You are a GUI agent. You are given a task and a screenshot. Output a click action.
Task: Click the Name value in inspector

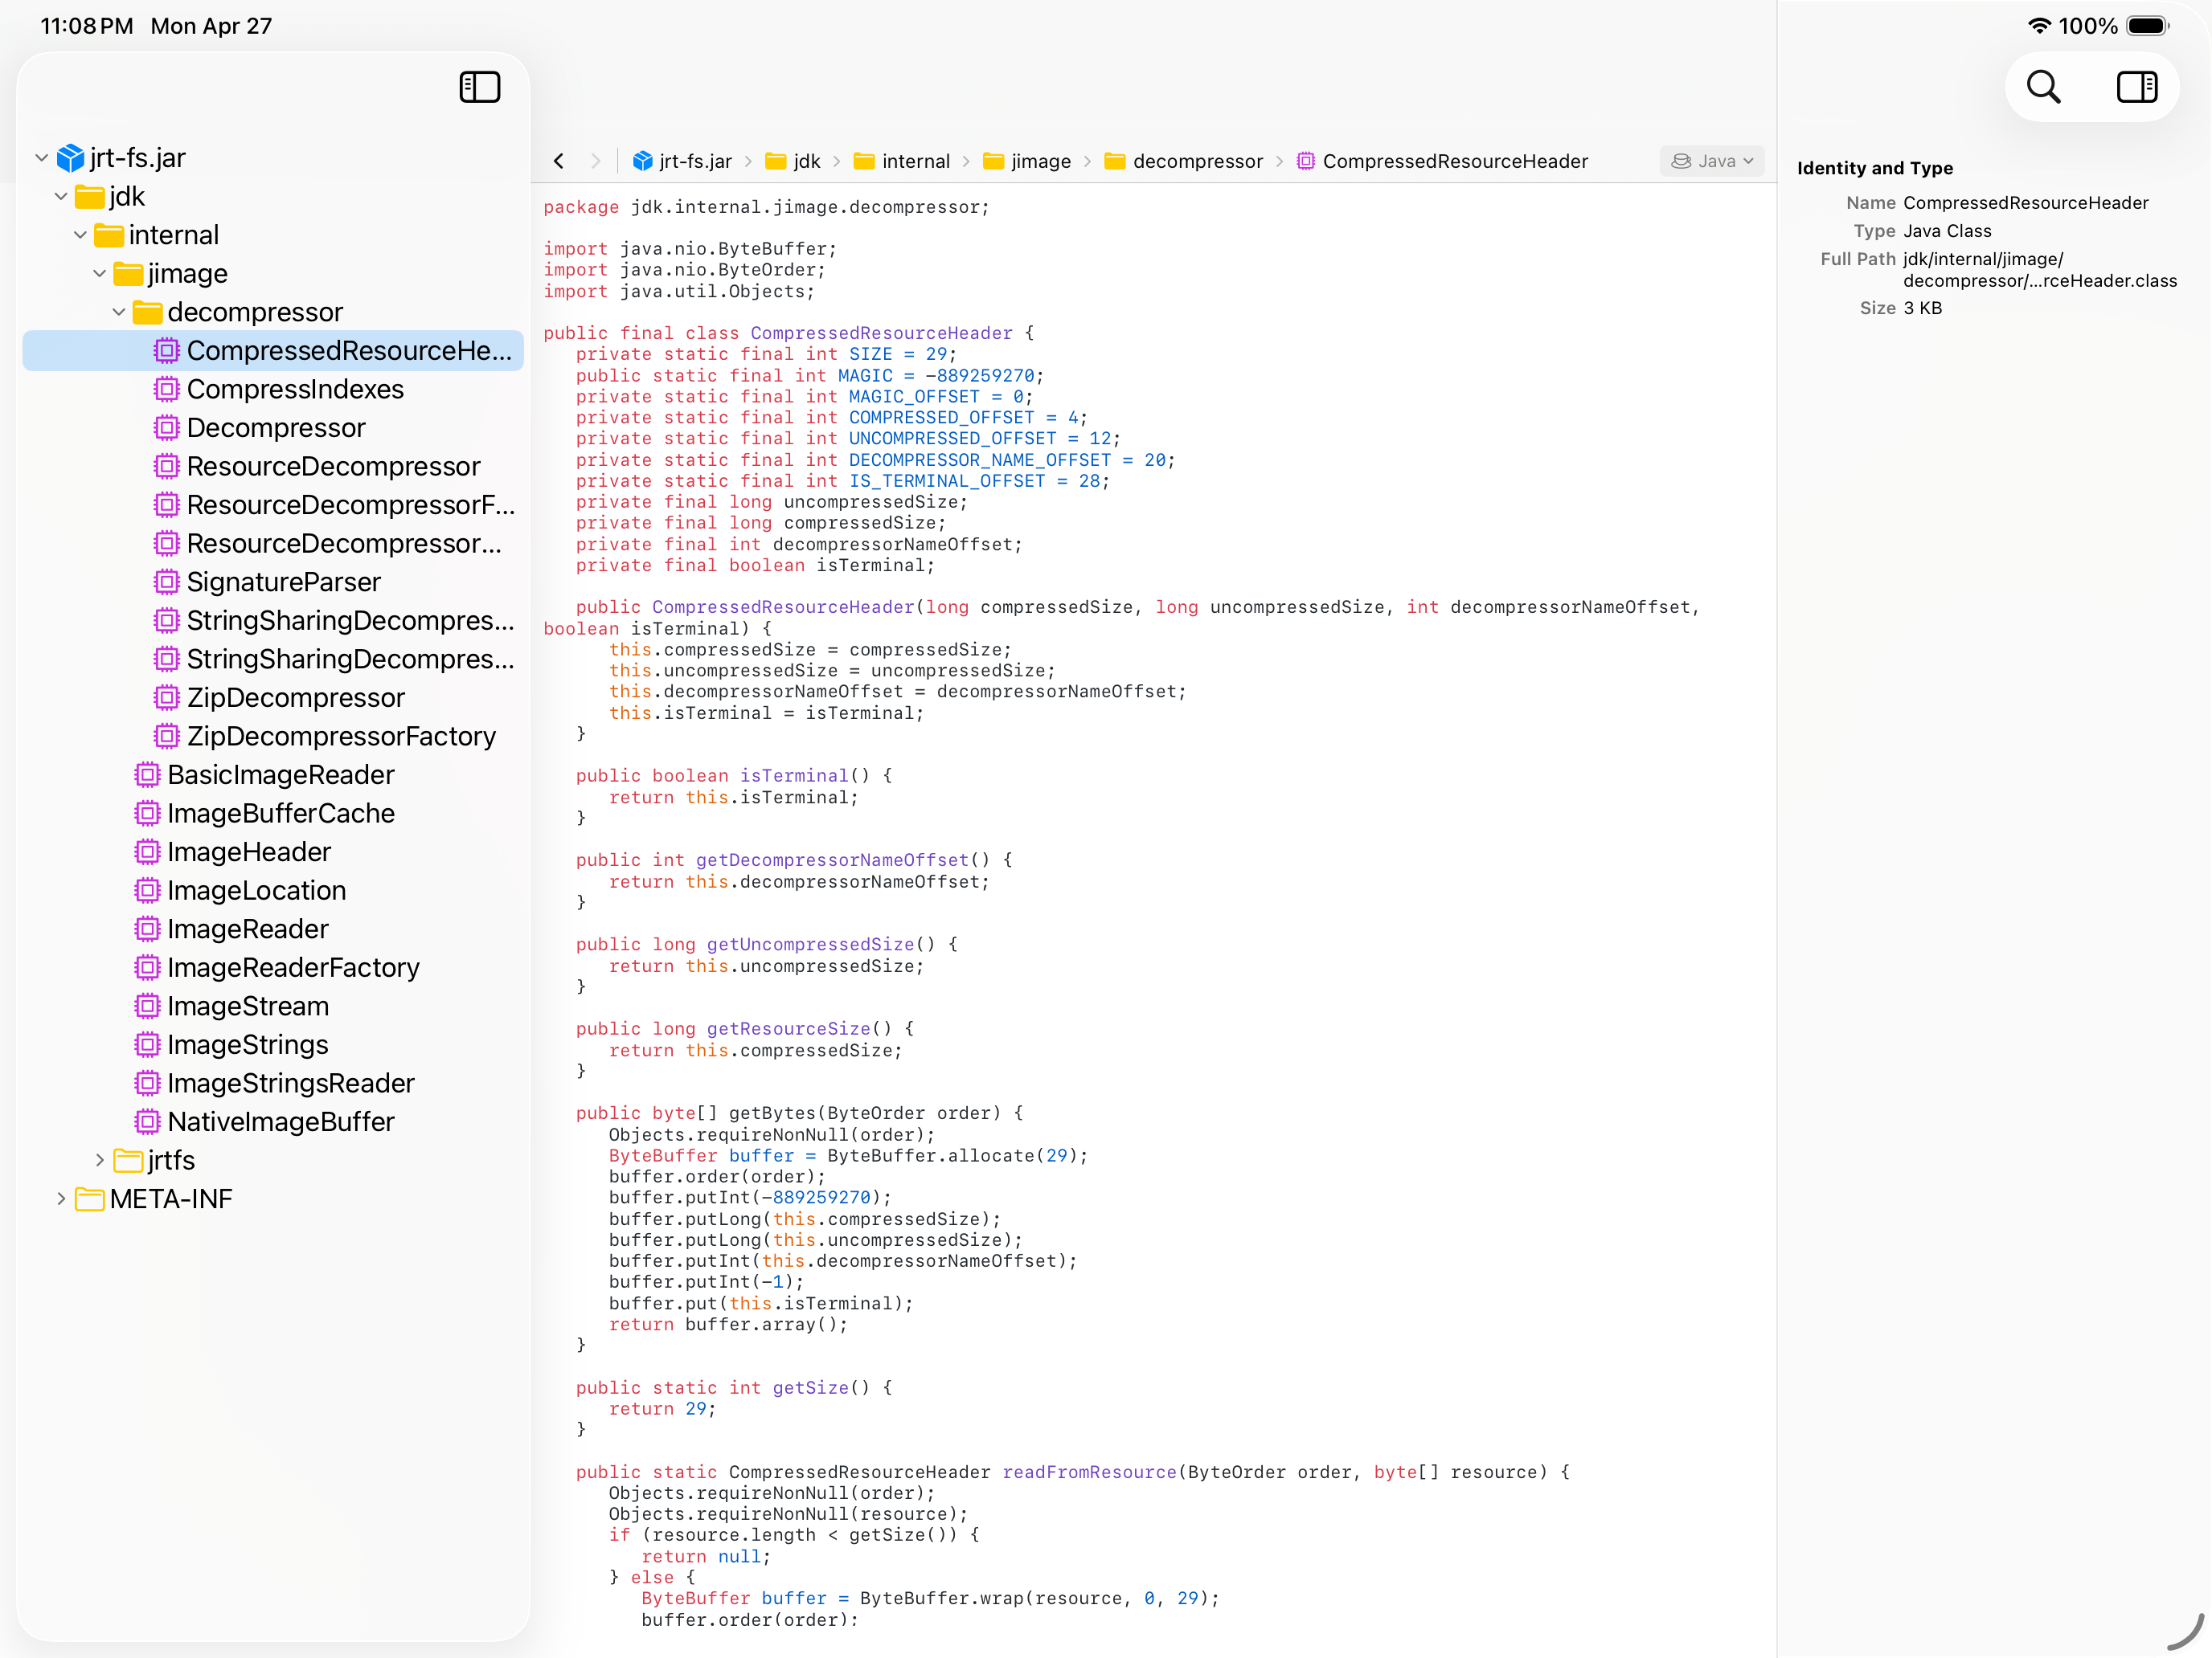pos(2025,203)
